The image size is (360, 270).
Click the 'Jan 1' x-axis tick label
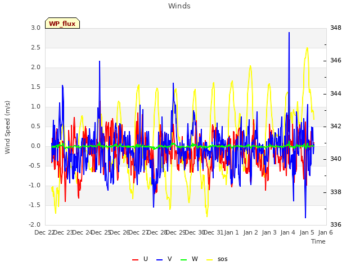[x=231, y=232]
